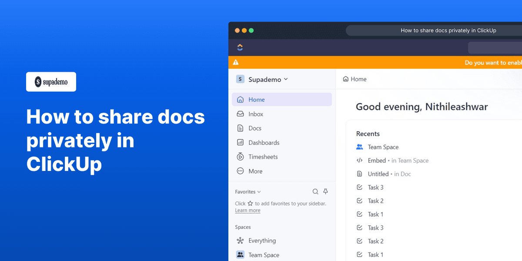Click the search icon in Favorites
522x261 pixels.
click(315, 191)
